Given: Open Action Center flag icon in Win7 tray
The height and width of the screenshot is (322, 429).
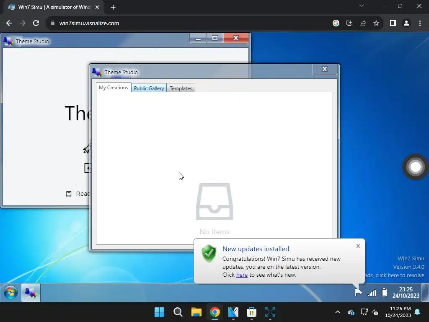Looking at the screenshot, I should point(359,292).
